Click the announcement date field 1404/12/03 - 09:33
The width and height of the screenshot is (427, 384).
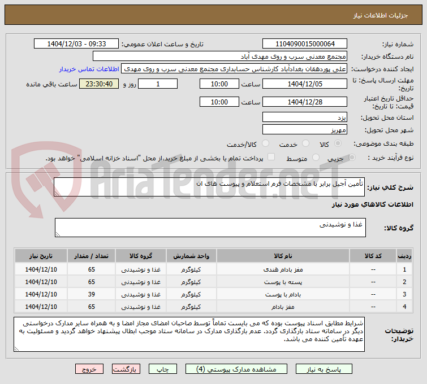[x=76, y=44]
